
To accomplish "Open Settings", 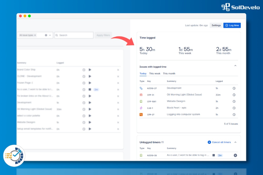I will [216, 25].
